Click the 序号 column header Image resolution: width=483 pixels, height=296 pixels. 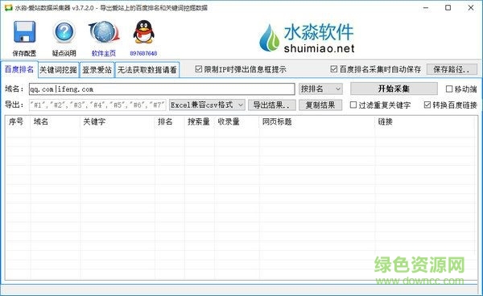click(19, 121)
